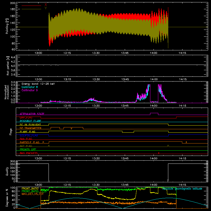Click the 14:00 tick label under modulation plot
This screenshot has height=211, width=211.
154,106
